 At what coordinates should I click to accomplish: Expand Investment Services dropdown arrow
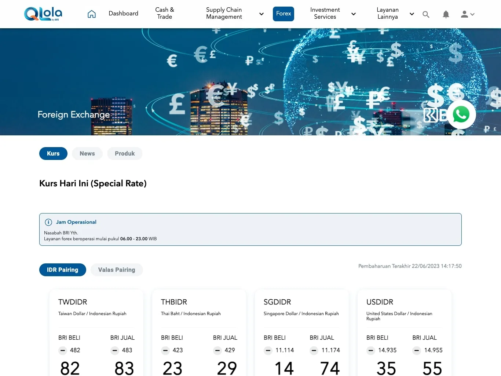coord(354,14)
